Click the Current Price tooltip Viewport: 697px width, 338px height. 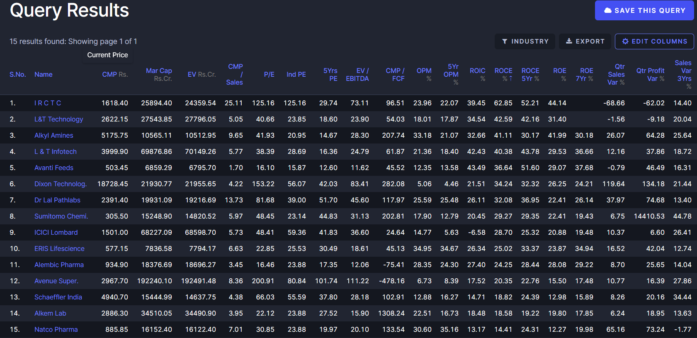coord(107,55)
